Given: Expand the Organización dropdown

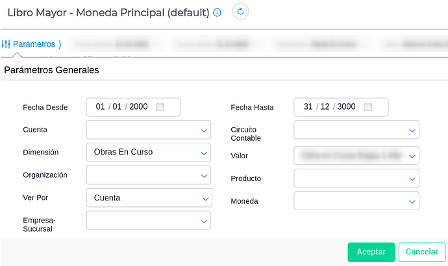Looking at the screenshot, I should pos(149,175).
